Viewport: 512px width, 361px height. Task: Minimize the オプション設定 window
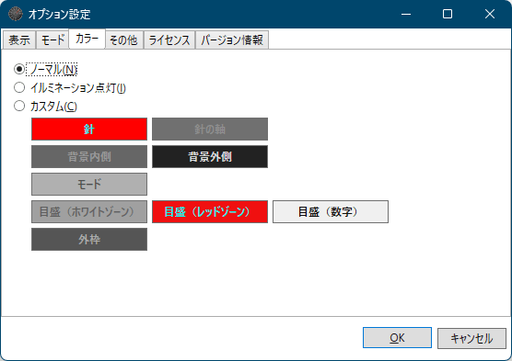tap(406, 14)
